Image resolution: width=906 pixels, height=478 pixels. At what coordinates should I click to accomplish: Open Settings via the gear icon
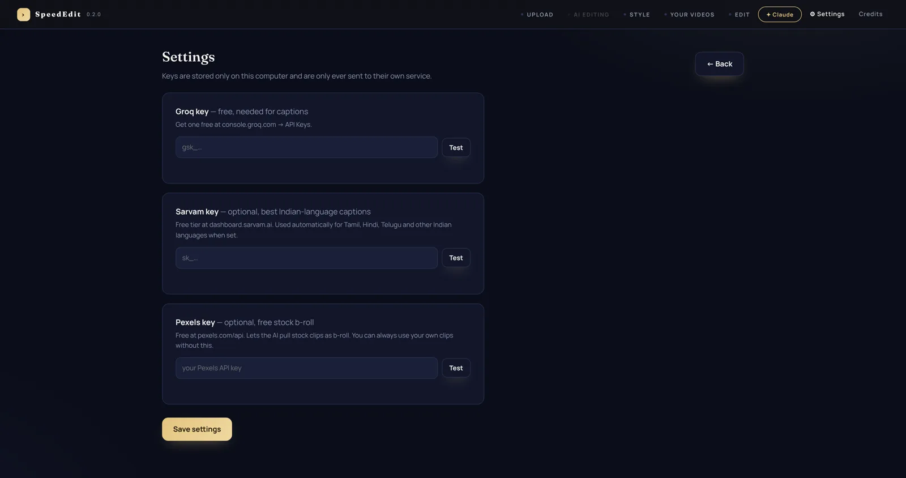[x=827, y=14]
